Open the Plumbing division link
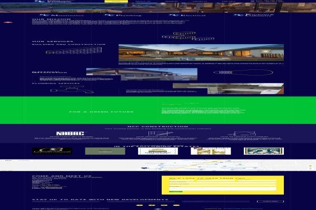The height and width of the screenshot is (210, 316). [x=123, y=15]
